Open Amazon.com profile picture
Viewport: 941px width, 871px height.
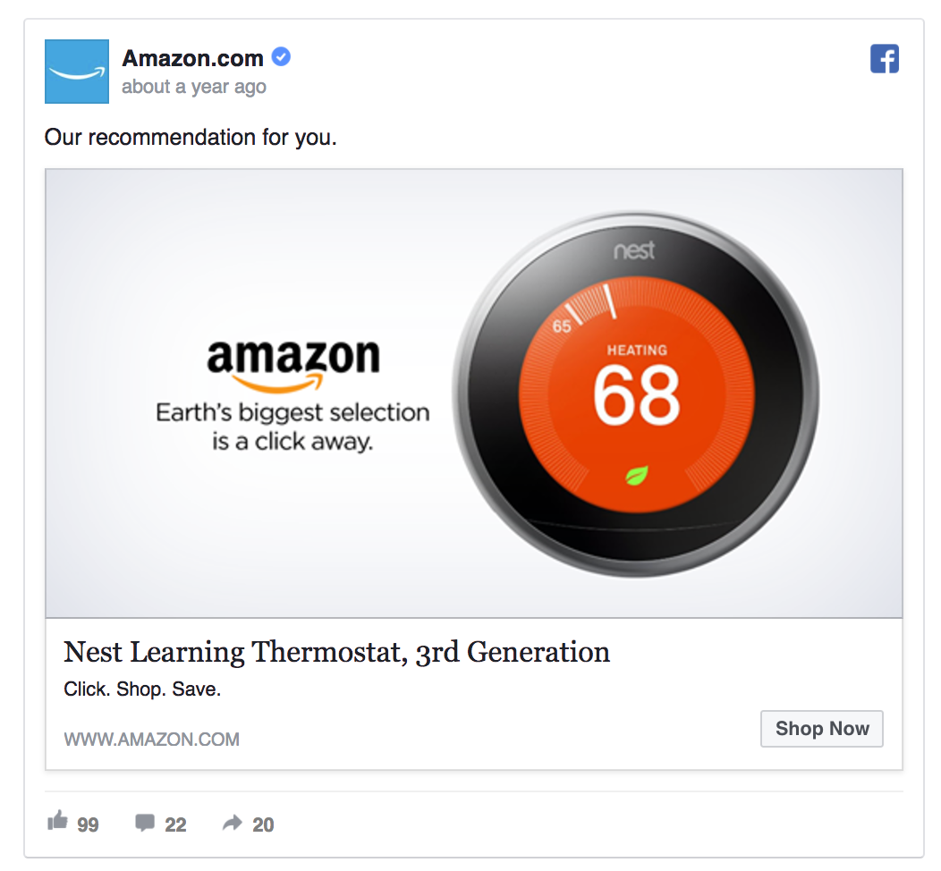coord(77,72)
